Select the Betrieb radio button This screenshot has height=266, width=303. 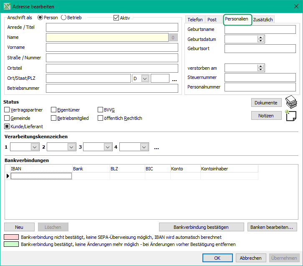coord(64,18)
